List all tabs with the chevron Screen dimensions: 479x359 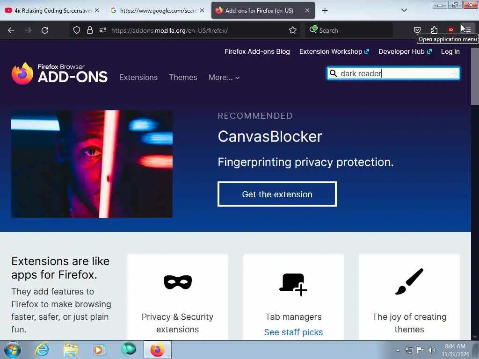(404, 10)
